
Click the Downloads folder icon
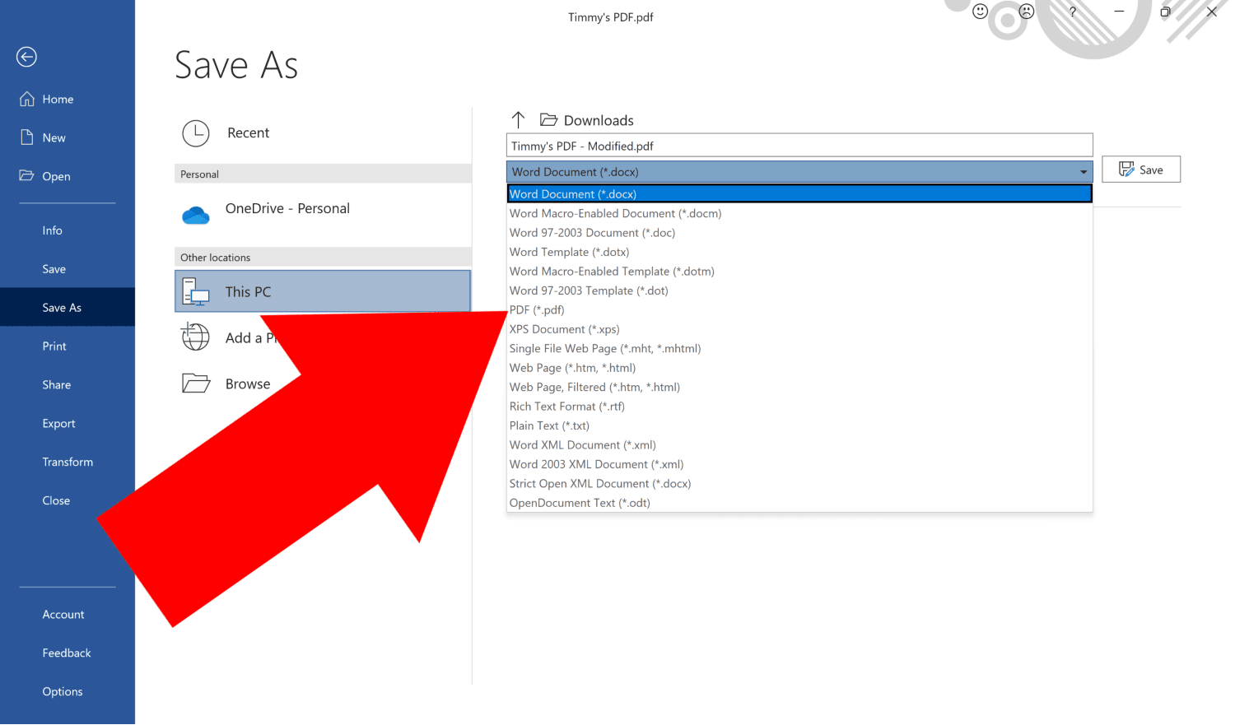(548, 120)
